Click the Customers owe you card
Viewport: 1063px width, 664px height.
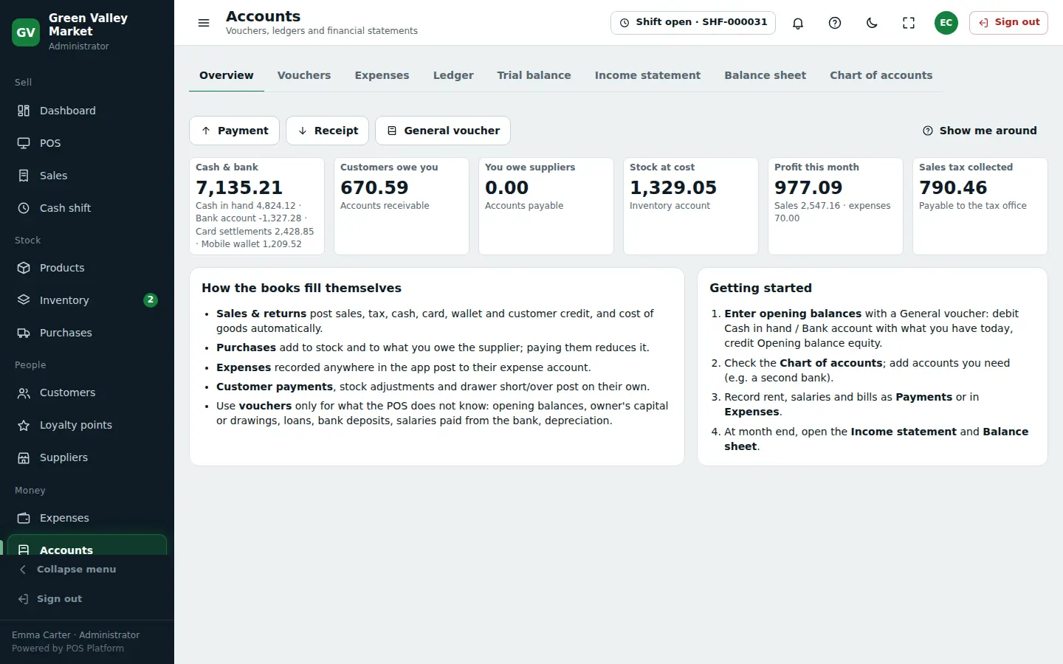coord(402,207)
